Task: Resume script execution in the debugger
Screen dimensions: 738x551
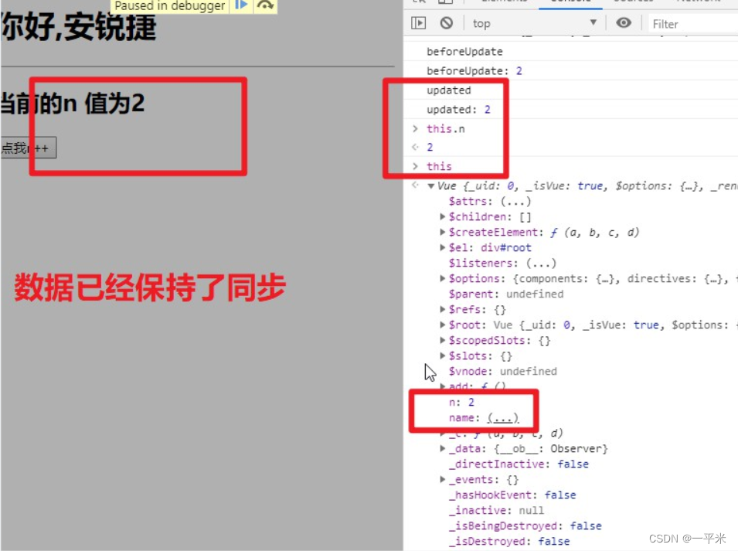Action: [240, 5]
